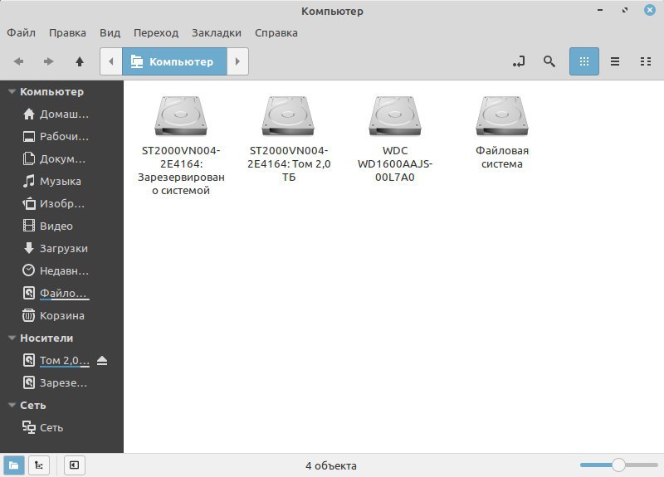Screen dimensions: 664x477
Task: Open Загрузки in sidebar
Action: pyautogui.click(x=61, y=248)
